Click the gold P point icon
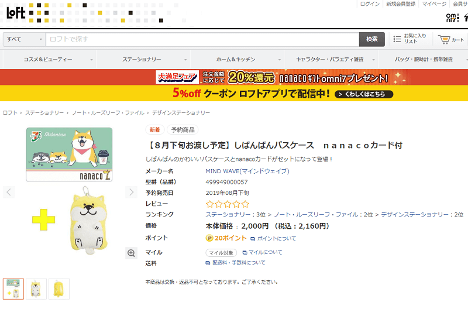This screenshot has height=309, width=468. click(x=209, y=238)
